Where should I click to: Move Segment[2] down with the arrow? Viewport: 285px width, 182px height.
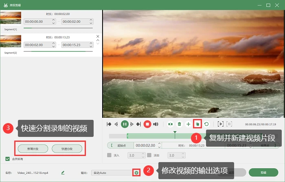98,43
